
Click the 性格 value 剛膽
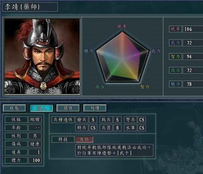pyautogui.click(x=35, y=120)
